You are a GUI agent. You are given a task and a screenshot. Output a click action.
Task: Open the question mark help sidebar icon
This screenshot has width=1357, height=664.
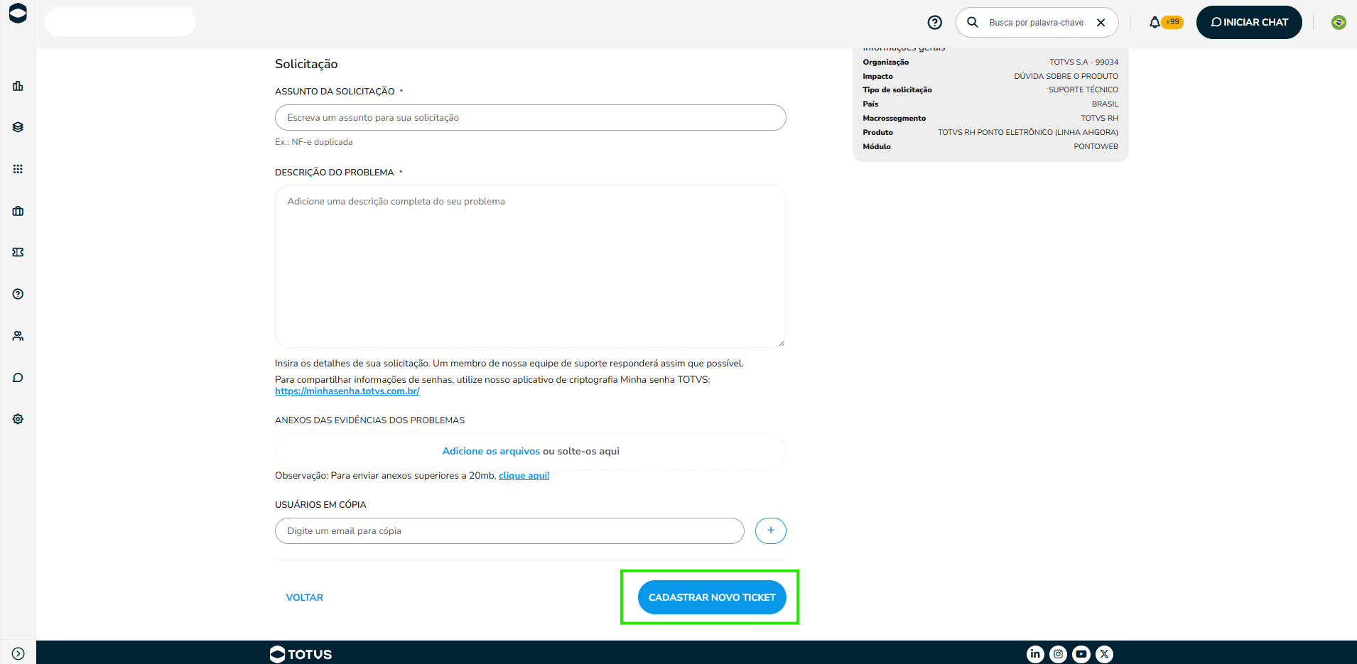[x=18, y=294]
